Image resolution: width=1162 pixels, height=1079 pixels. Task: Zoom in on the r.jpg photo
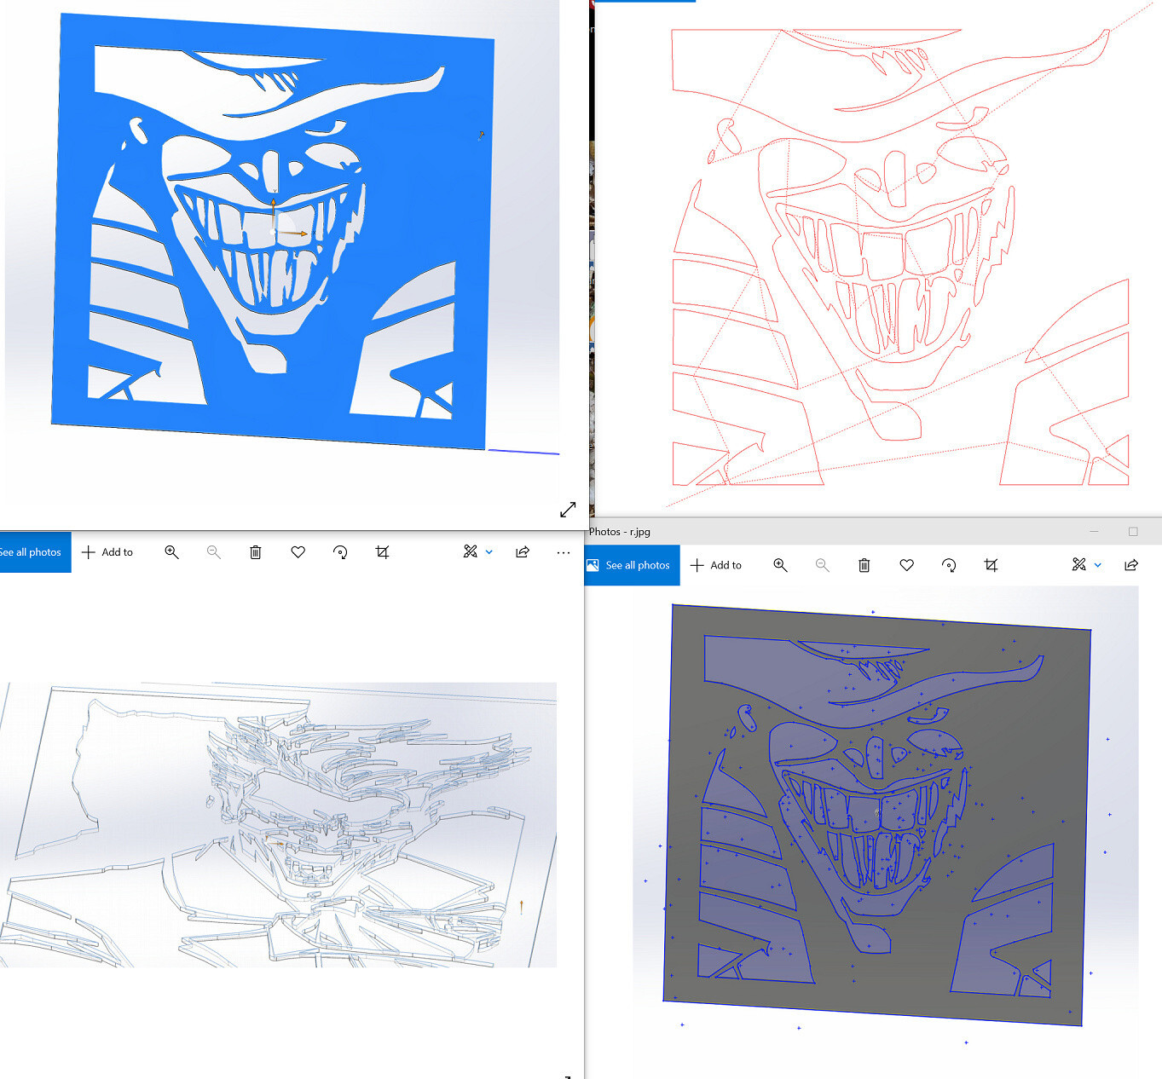tap(780, 565)
